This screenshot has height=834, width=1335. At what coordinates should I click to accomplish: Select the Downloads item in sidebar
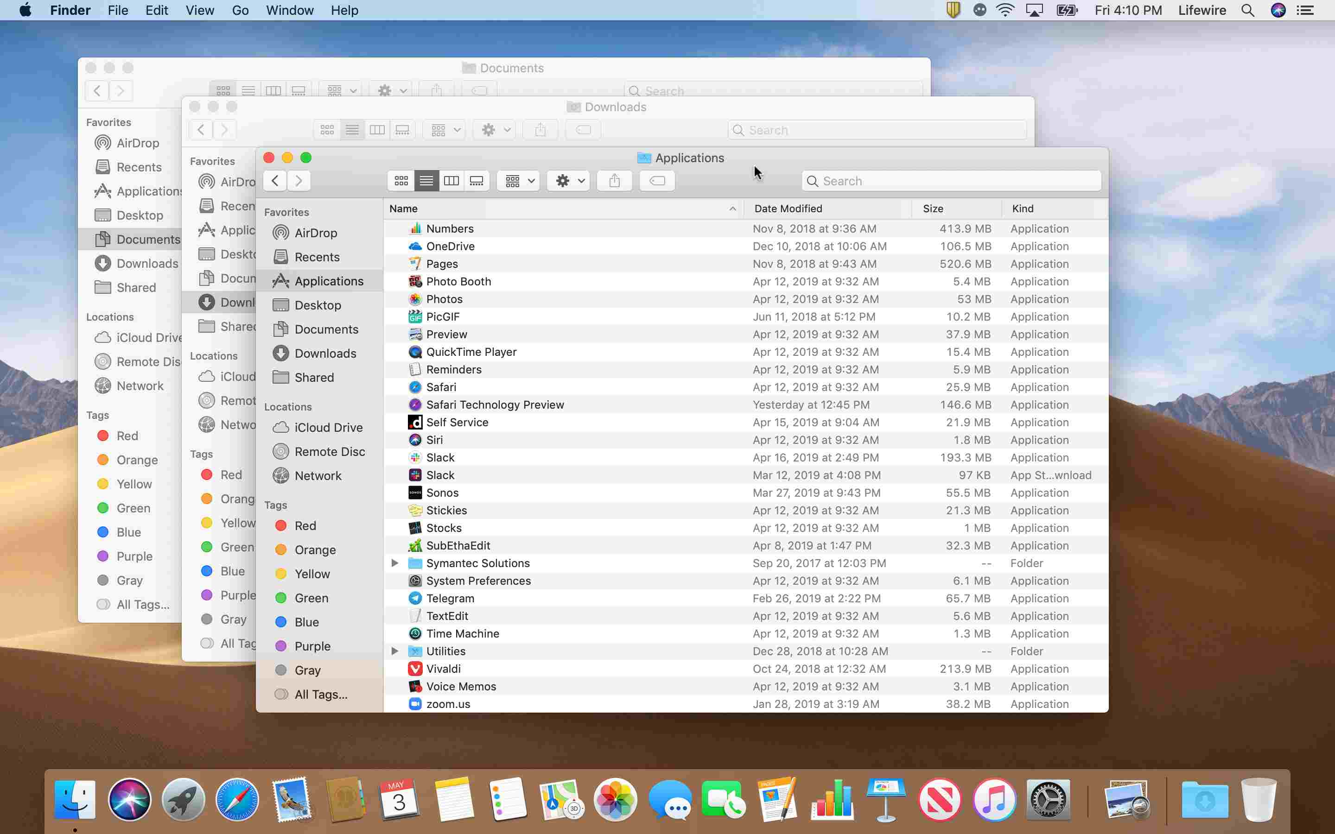(x=325, y=353)
